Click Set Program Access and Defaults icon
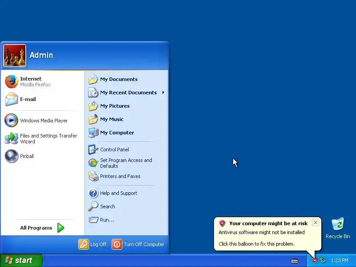The width and height of the screenshot is (356, 267). (x=93, y=163)
